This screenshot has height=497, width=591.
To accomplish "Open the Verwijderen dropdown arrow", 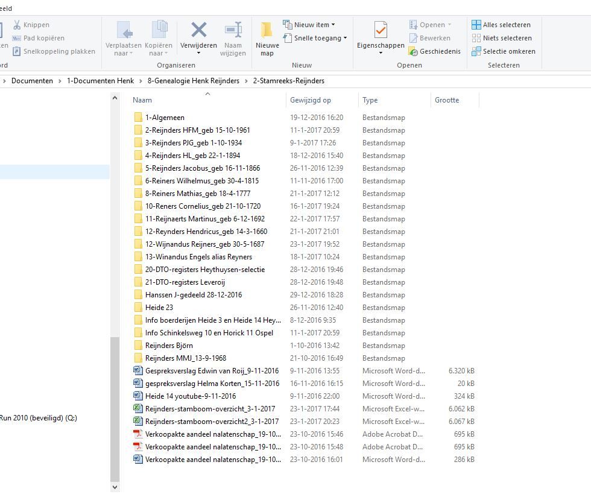I will (198, 53).
